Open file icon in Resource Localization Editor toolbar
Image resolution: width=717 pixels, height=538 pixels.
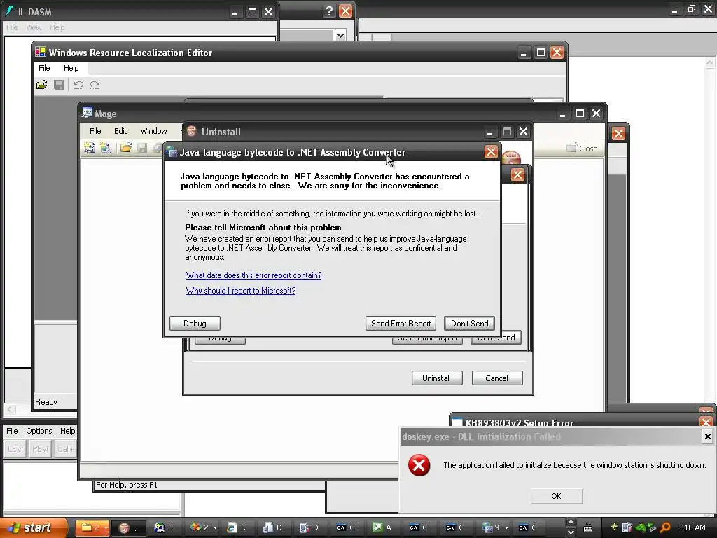coord(41,85)
